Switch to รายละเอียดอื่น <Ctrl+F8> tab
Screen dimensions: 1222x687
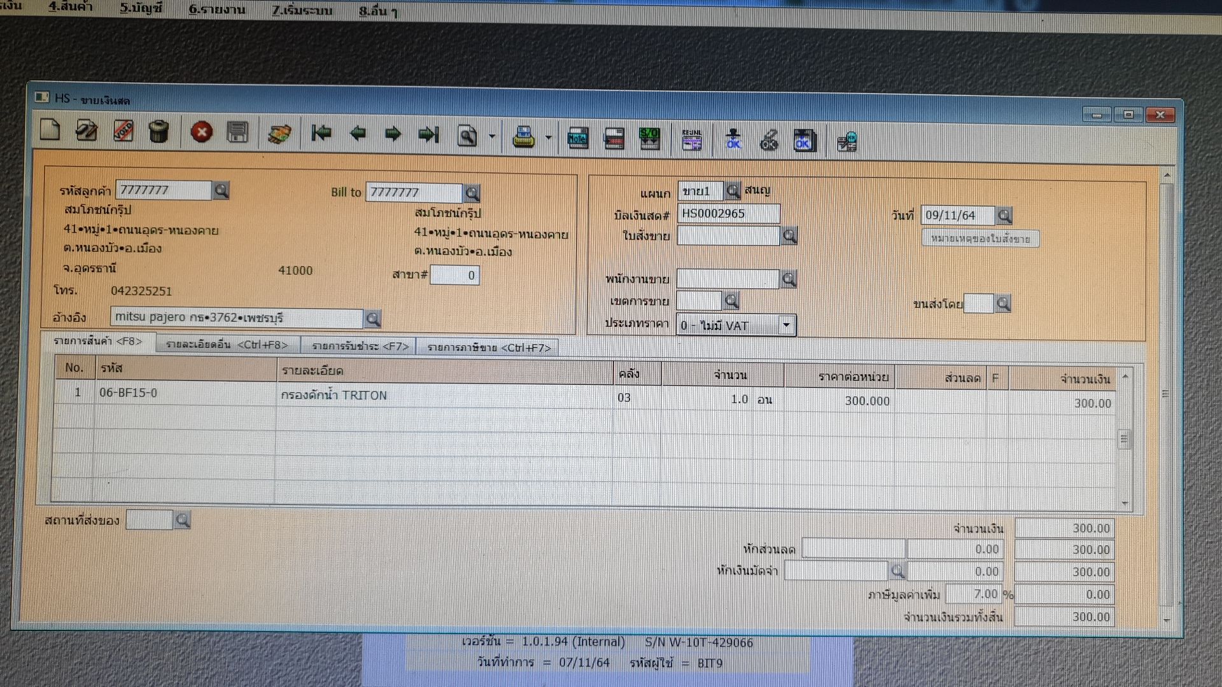point(227,345)
